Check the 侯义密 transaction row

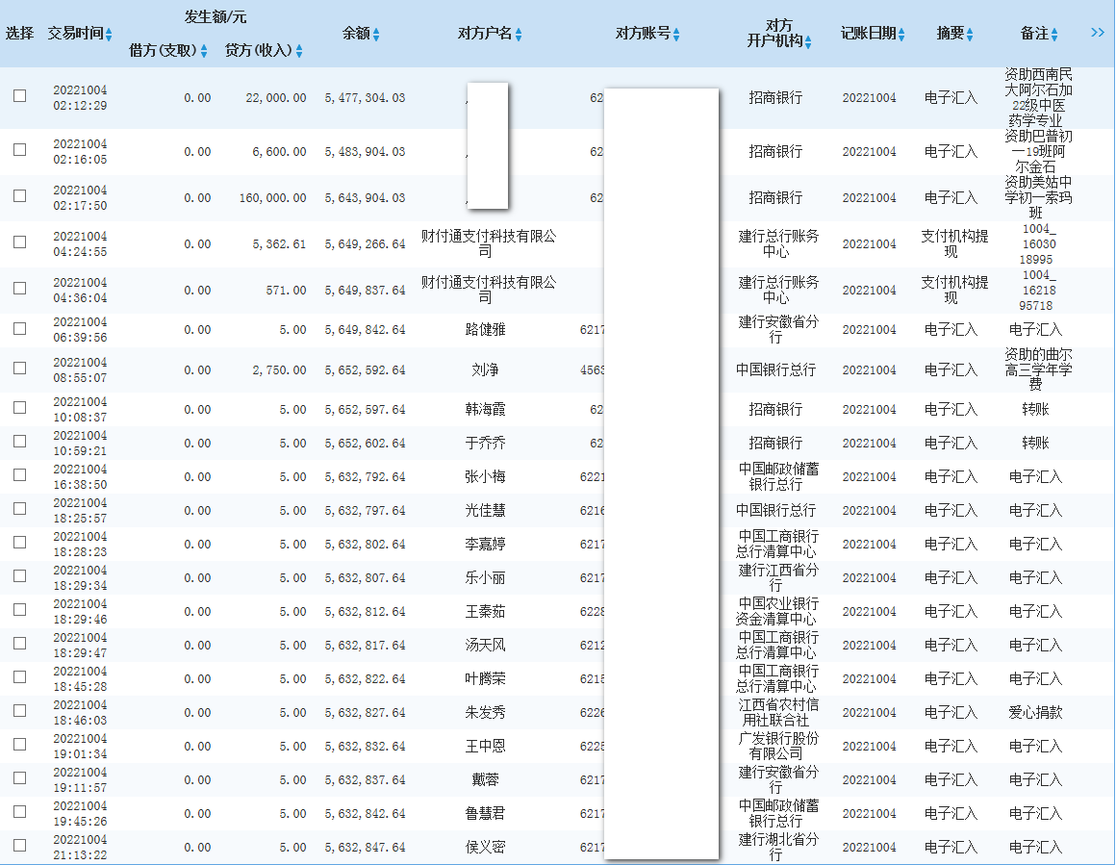coord(20,845)
